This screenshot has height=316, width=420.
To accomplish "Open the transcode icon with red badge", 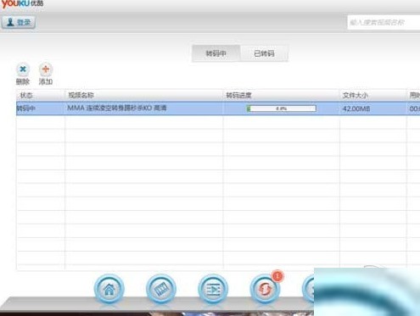I will [265, 289].
